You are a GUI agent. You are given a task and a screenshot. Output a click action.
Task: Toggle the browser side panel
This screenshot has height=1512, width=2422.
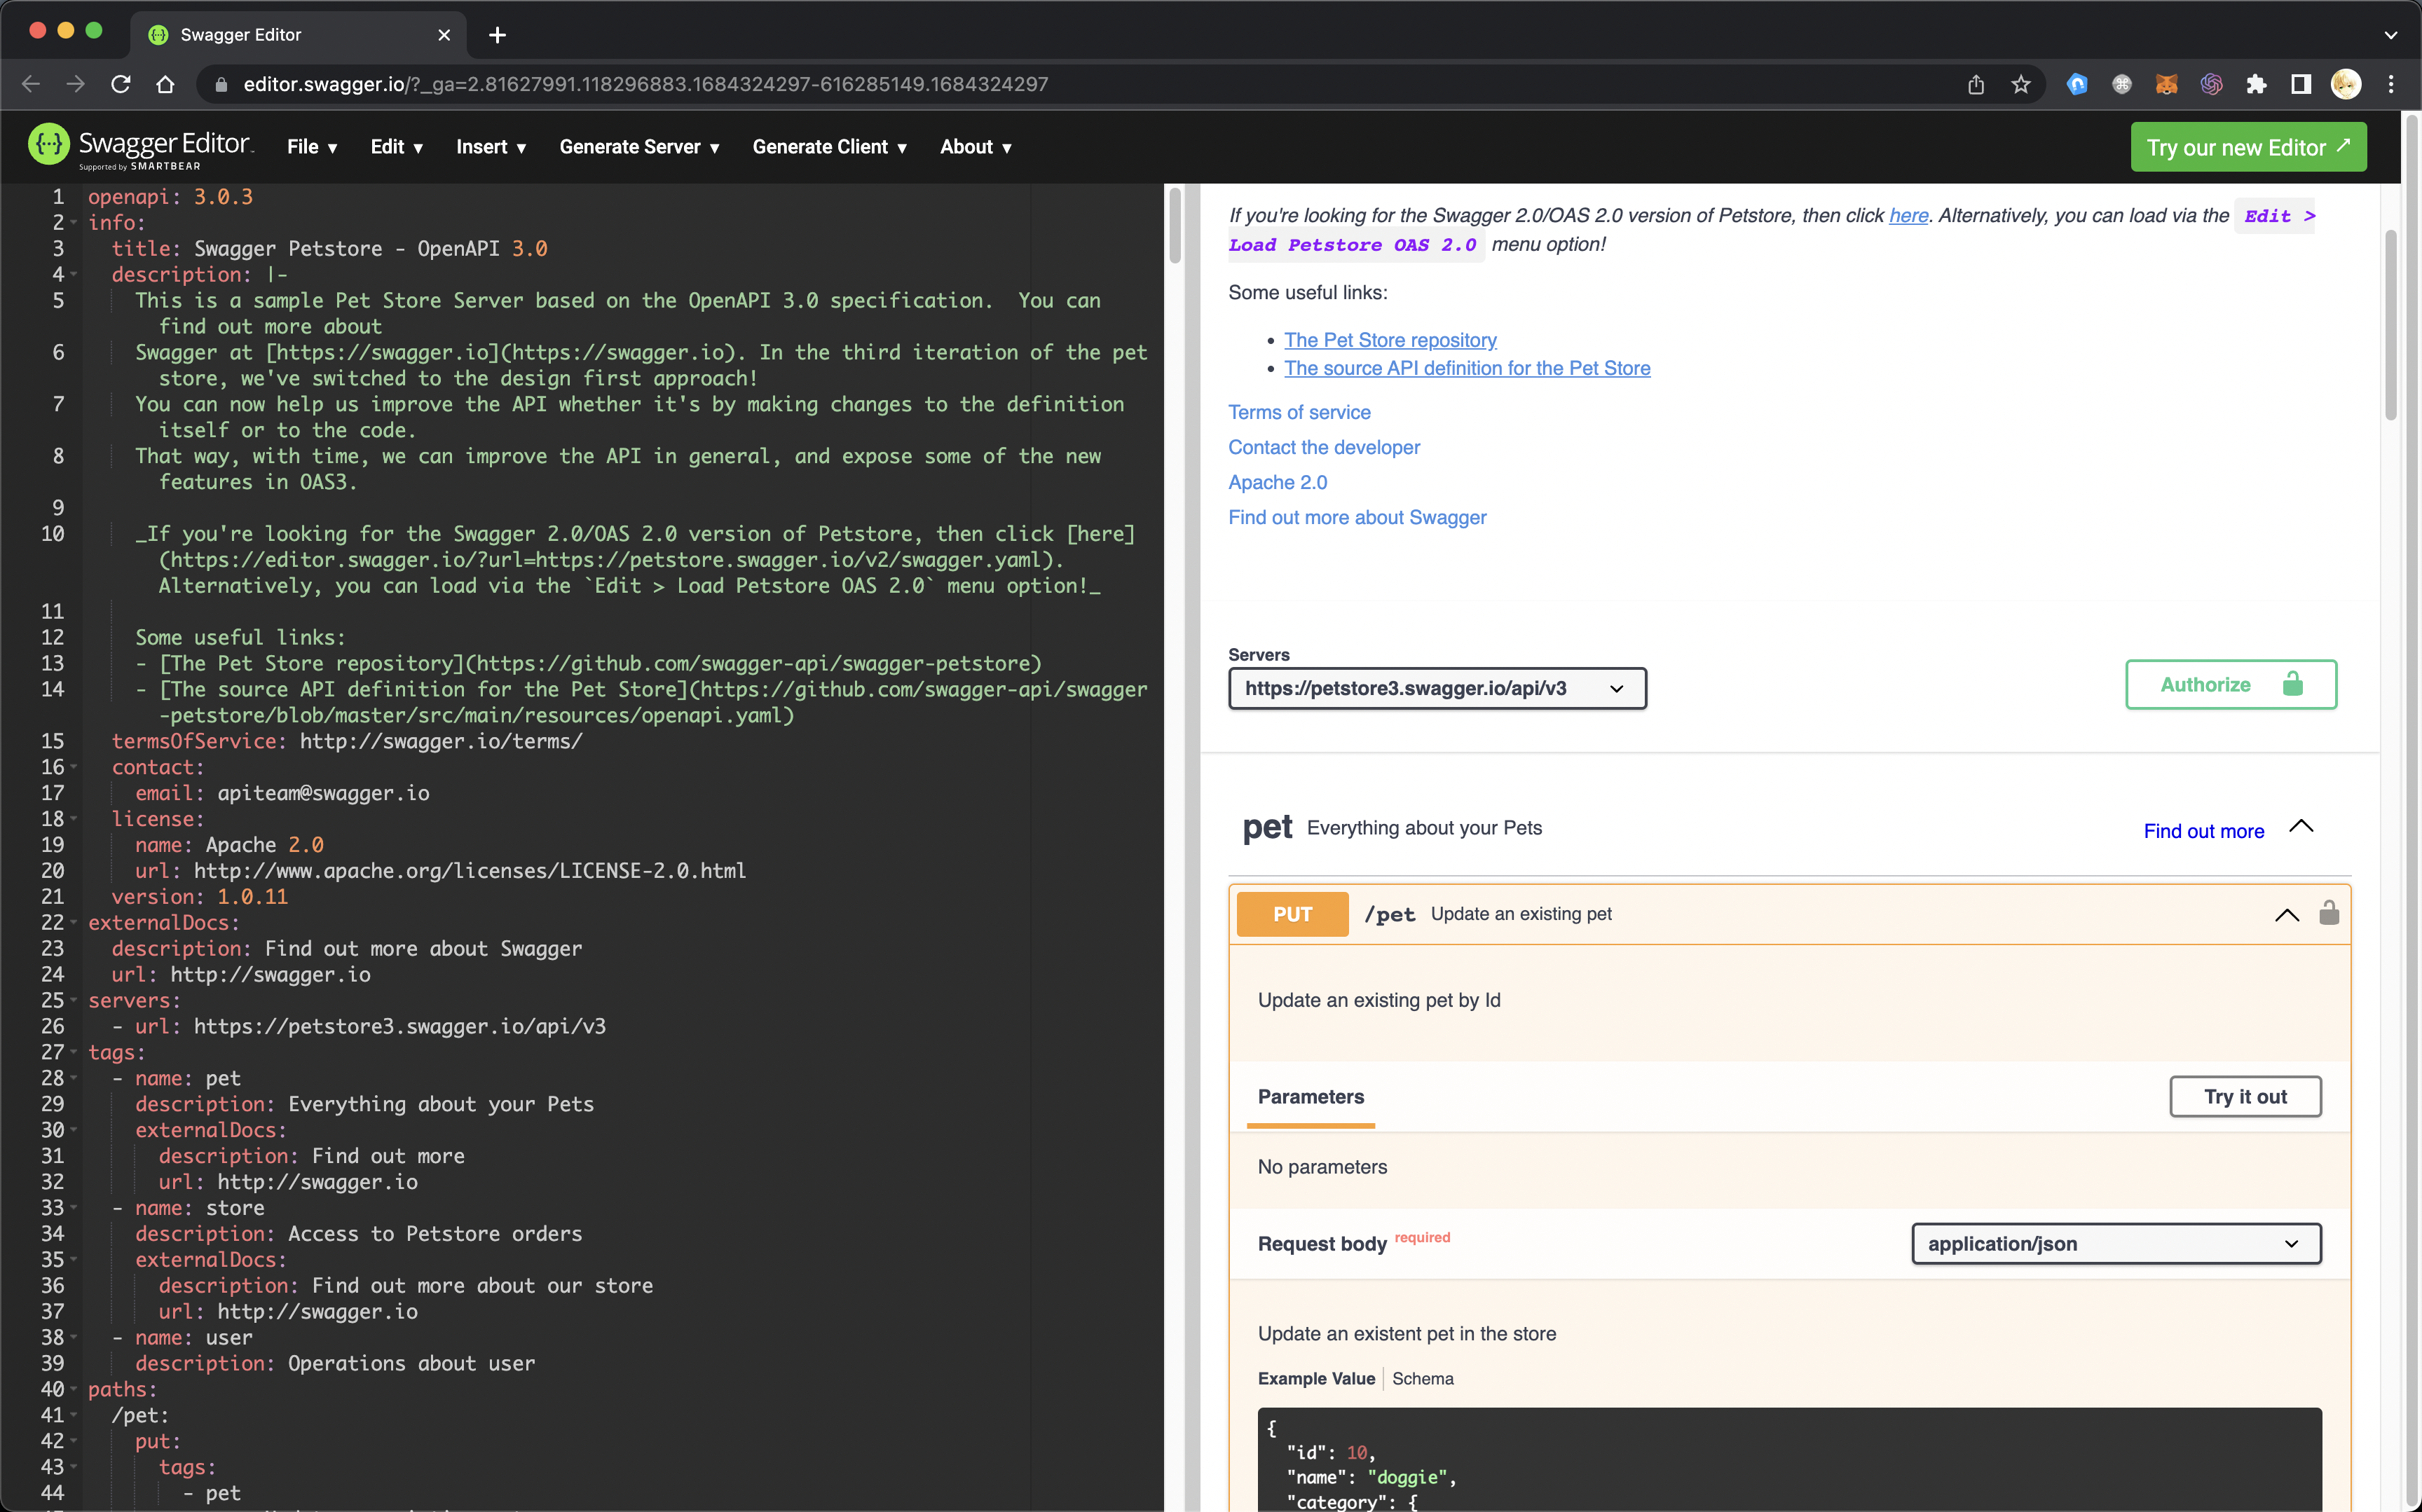2301,84
